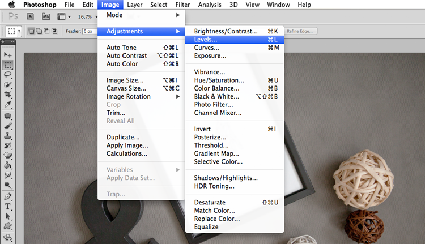
Task: Select the Rectangular Marquee tool in tools panel
Action: 8,65
